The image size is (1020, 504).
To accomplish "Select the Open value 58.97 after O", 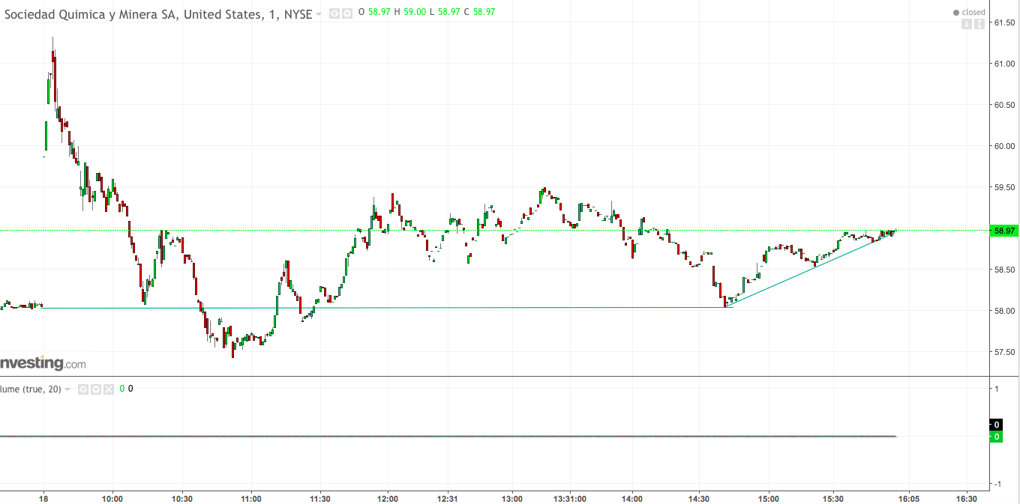I will coord(379,12).
